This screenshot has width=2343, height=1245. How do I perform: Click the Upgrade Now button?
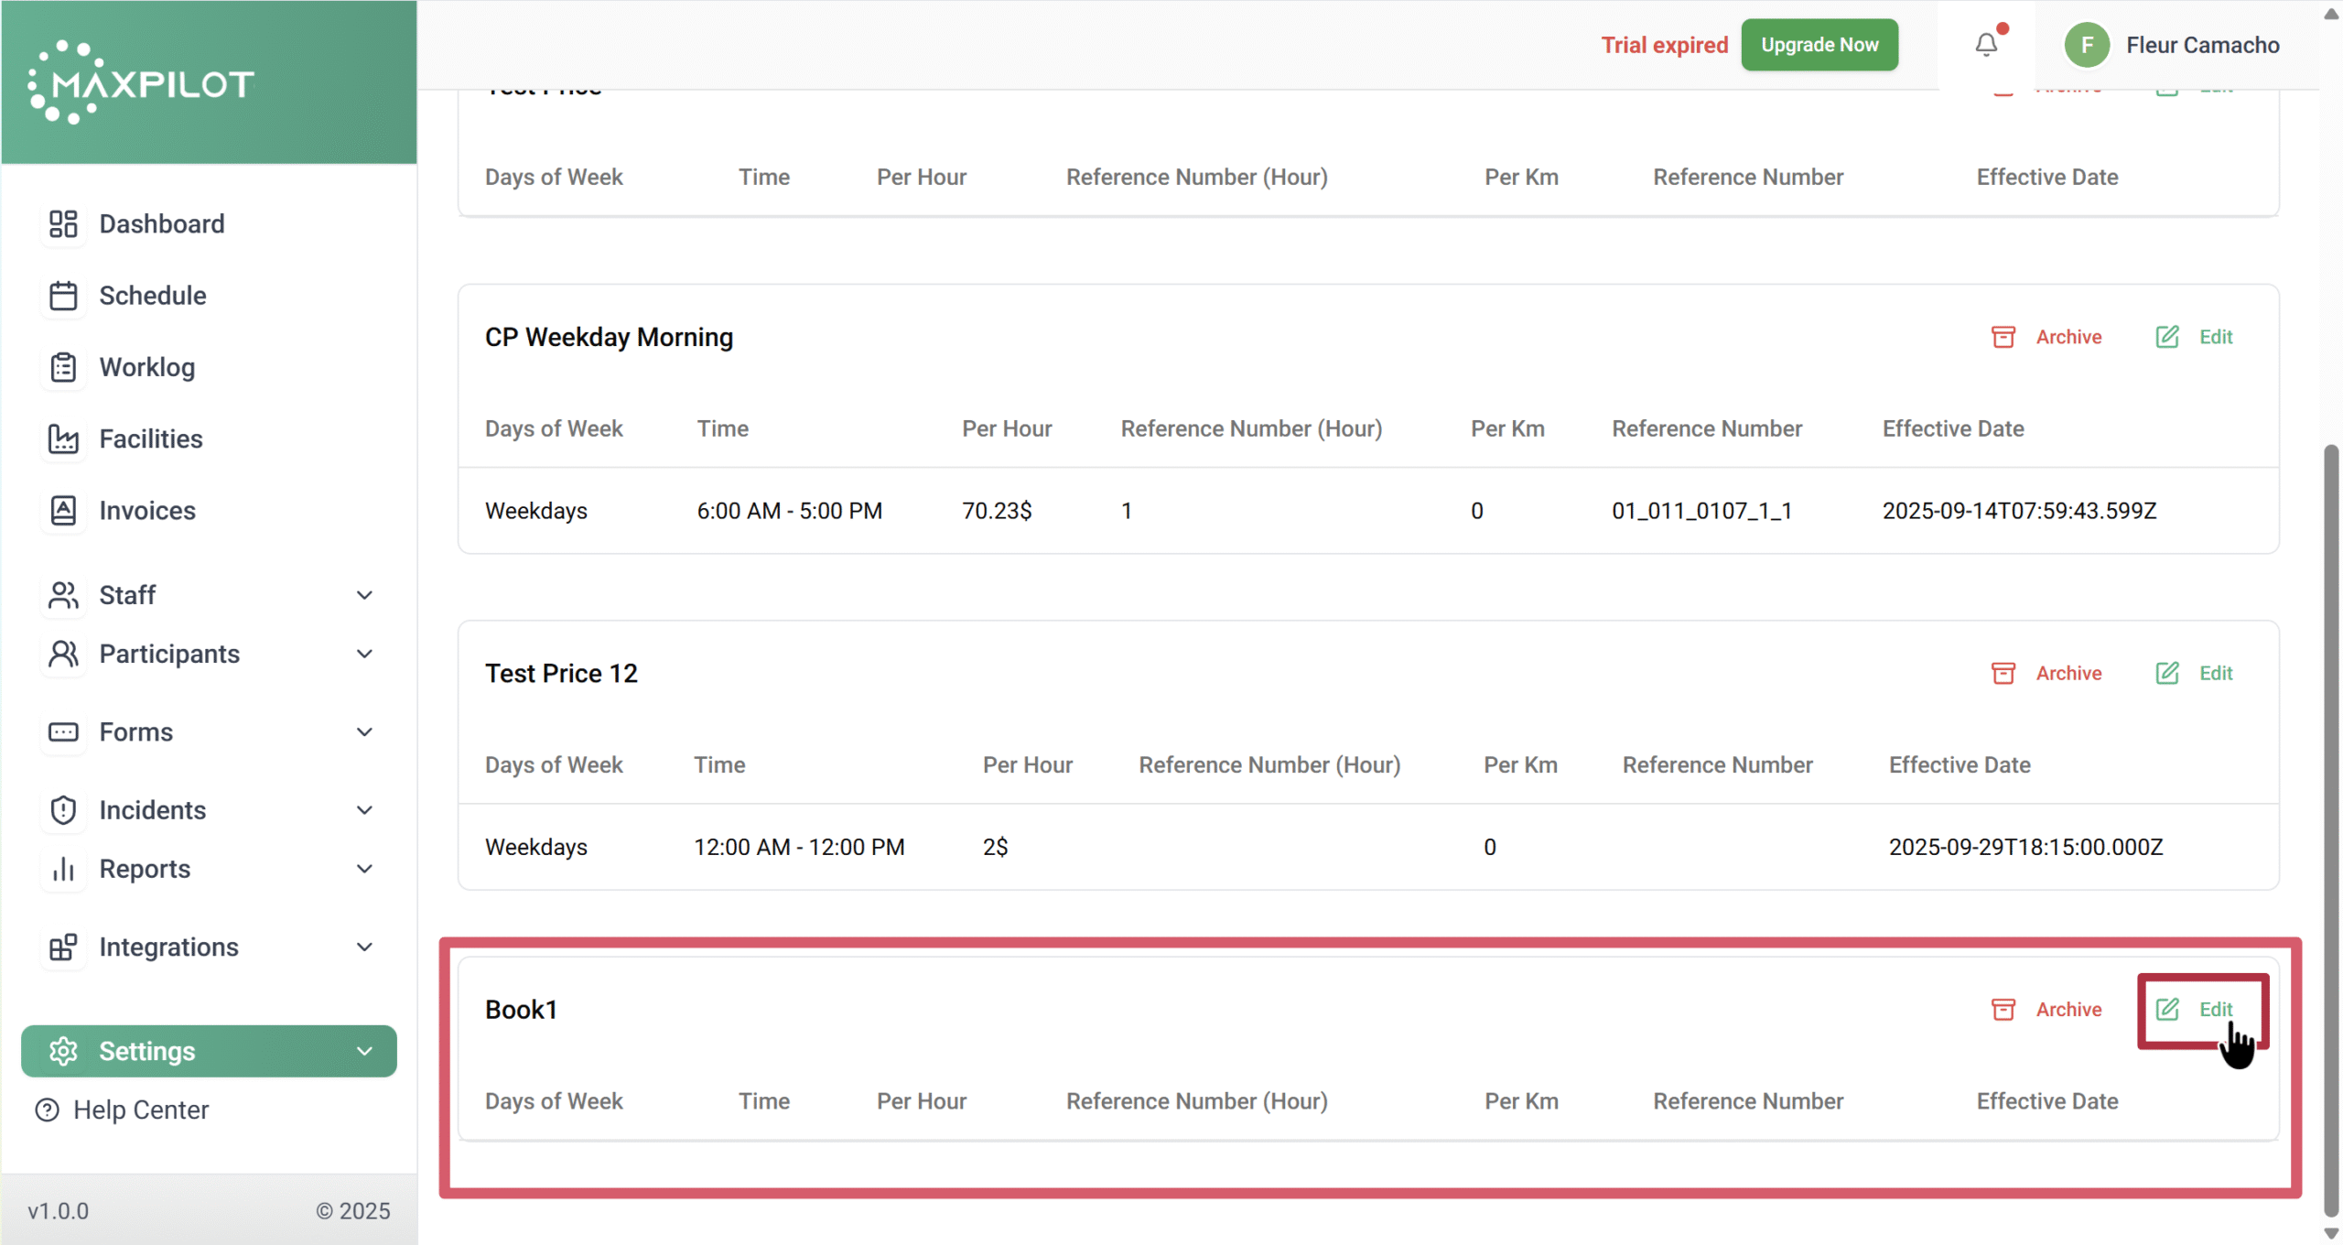[1819, 45]
